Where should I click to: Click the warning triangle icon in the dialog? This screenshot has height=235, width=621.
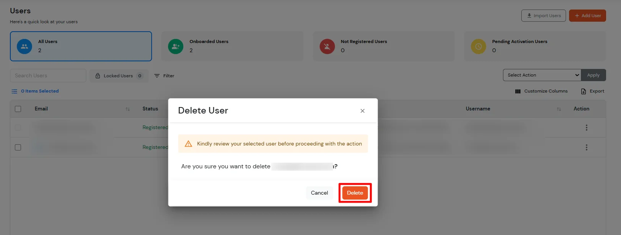(188, 144)
